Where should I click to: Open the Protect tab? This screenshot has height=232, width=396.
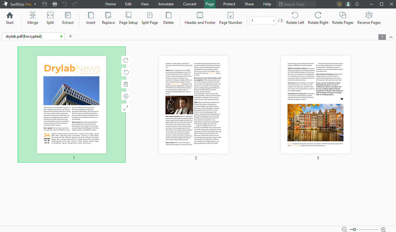pyautogui.click(x=229, y=4)
